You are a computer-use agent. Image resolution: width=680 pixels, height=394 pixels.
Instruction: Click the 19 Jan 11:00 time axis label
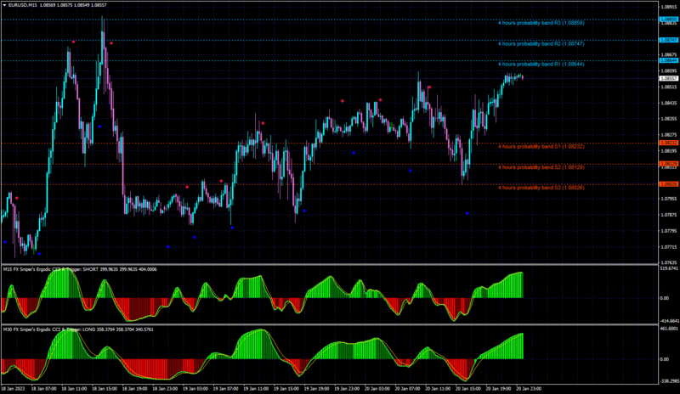(256, 389)
